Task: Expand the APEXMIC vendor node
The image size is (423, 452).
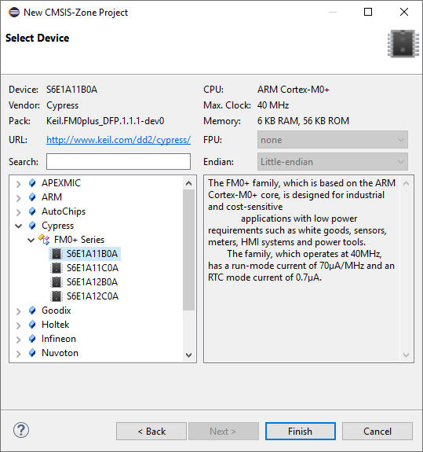Action: 18,184
